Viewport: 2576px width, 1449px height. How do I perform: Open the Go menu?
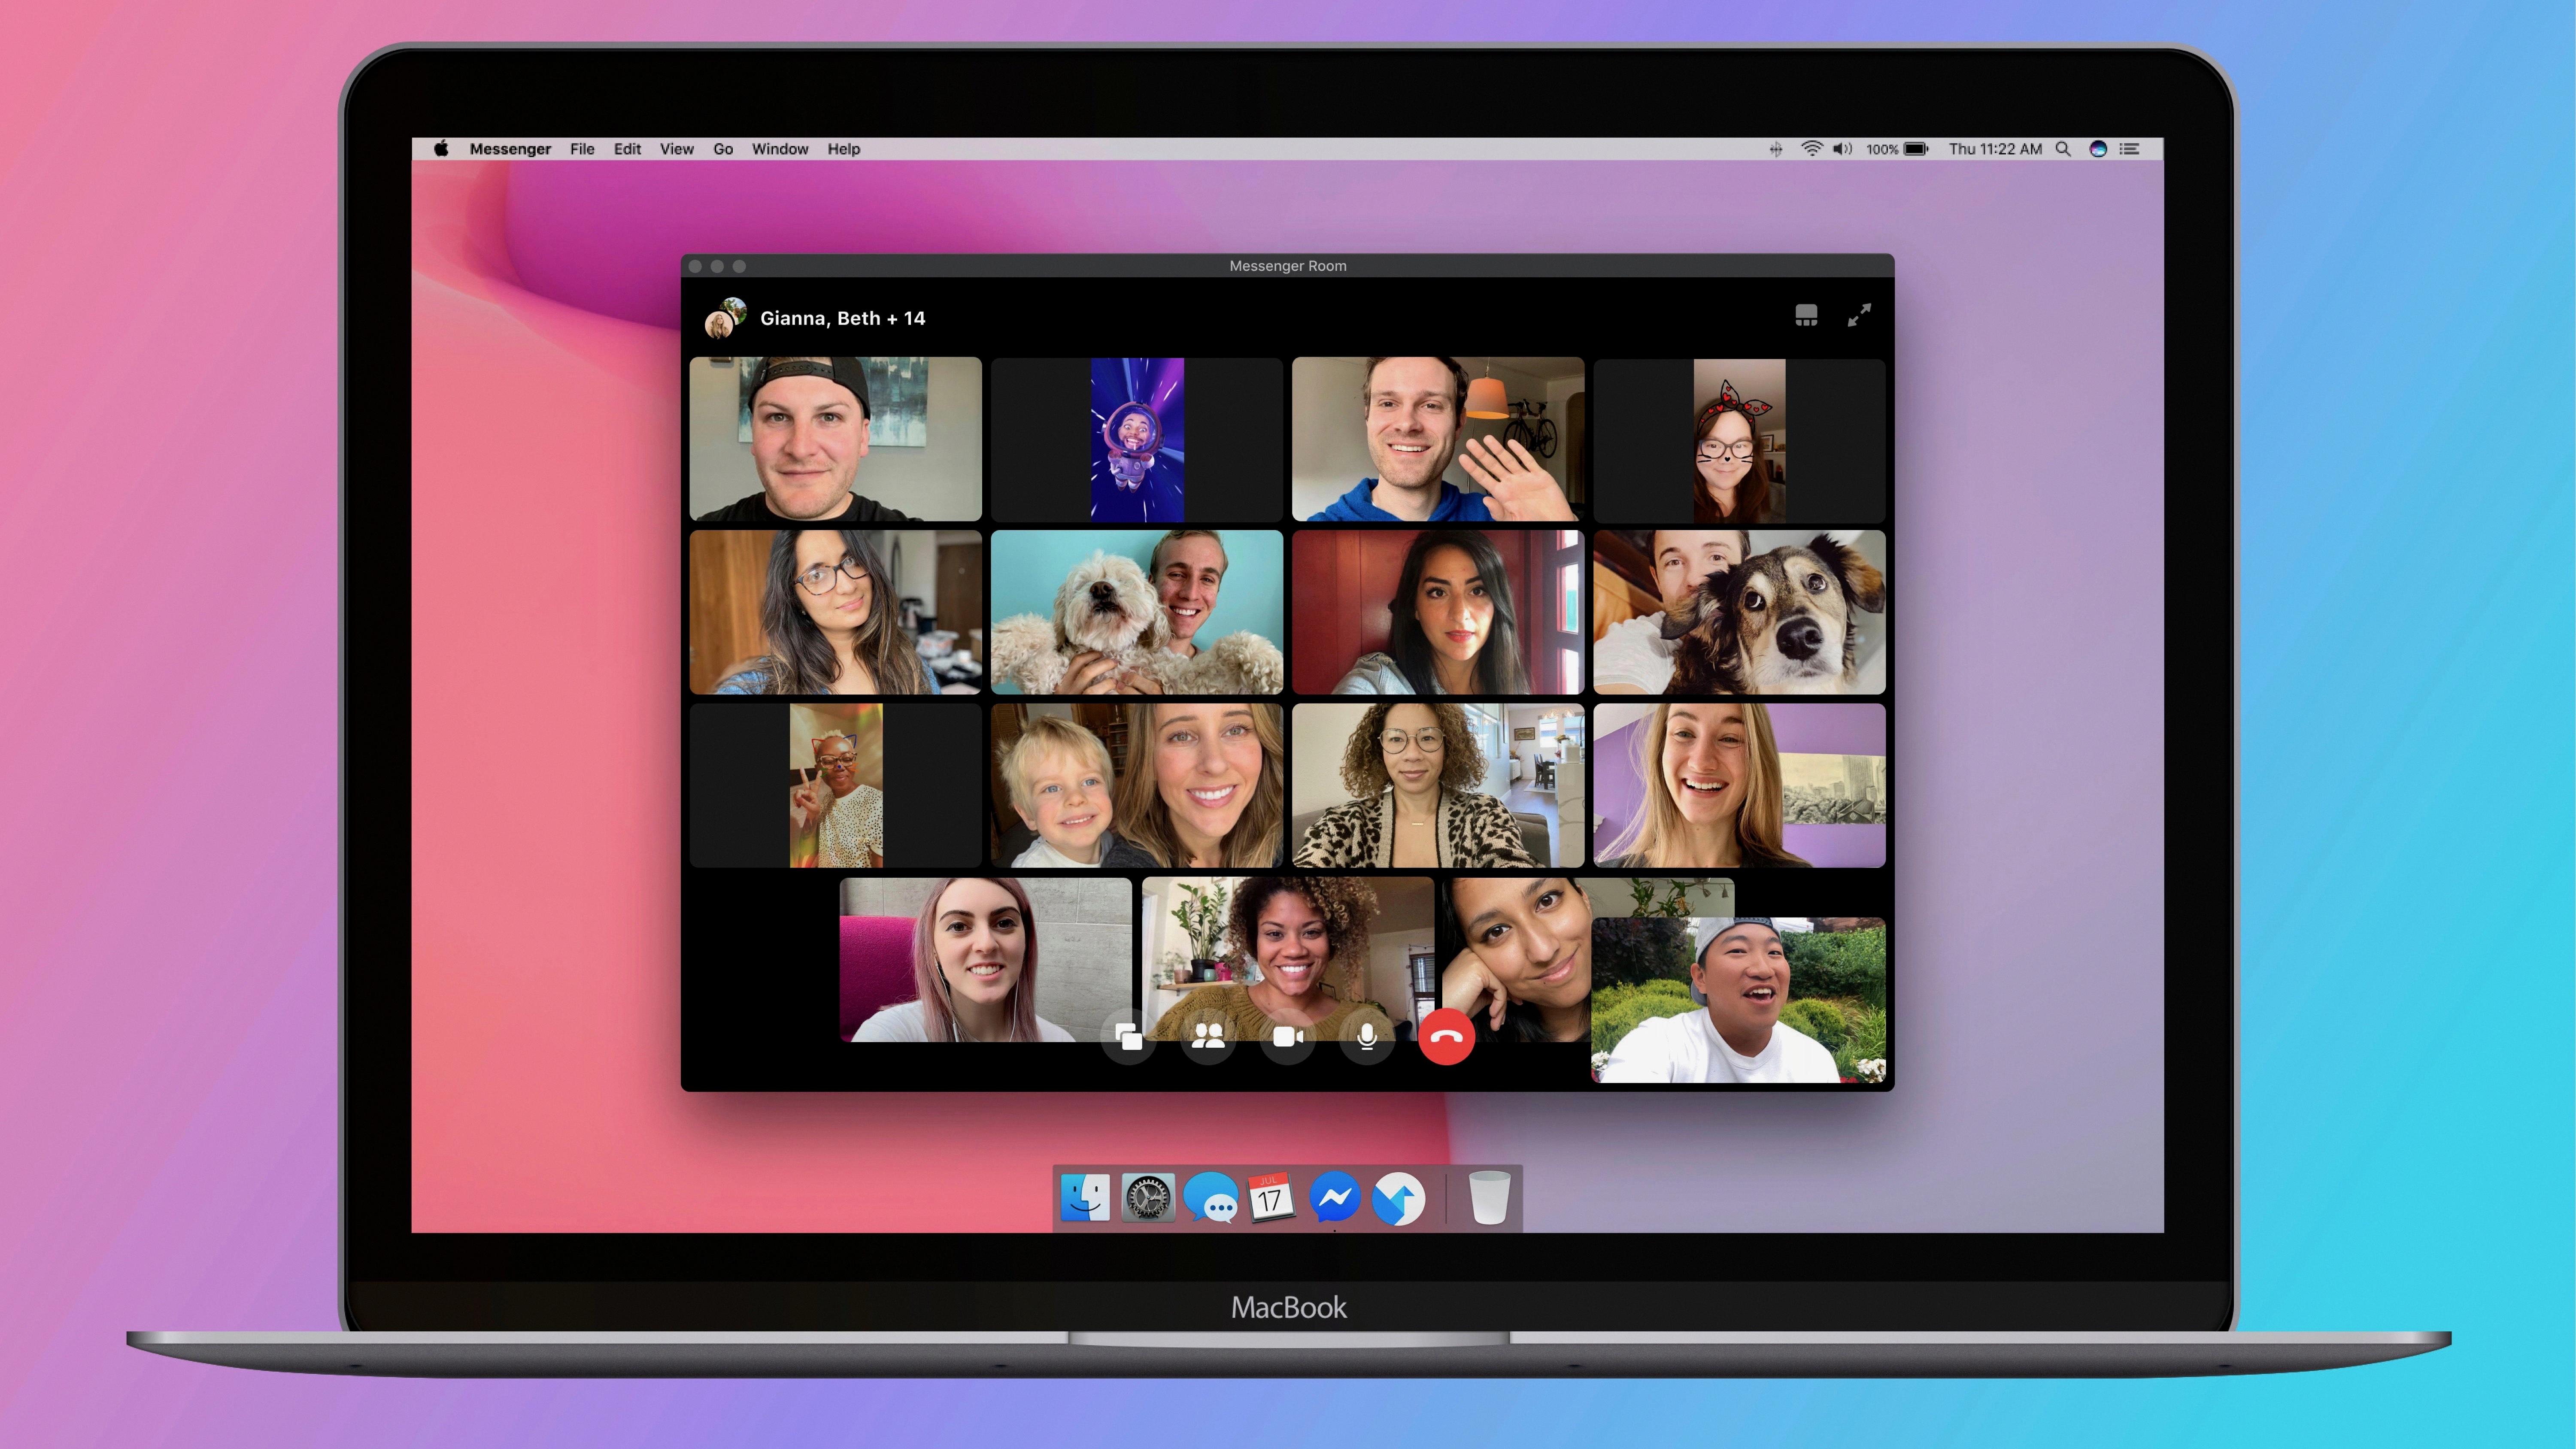[723, 149]
